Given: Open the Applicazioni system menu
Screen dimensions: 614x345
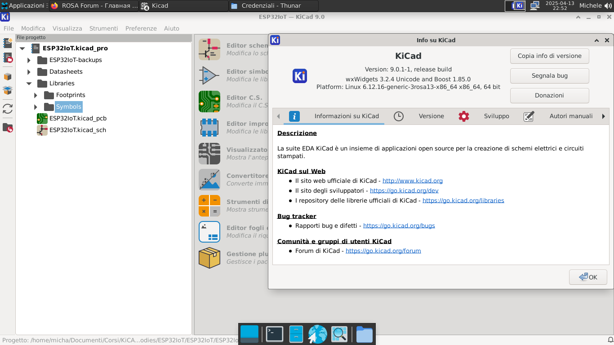Looking at the screenshot, I should pyautogui.click(x=23, y=6).
